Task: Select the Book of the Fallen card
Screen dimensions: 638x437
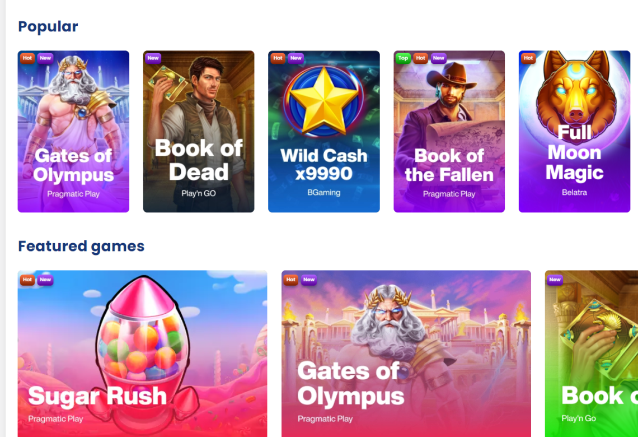Action: (x=449, y=131)
